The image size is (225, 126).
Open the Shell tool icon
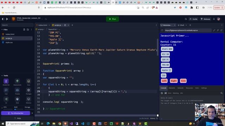(17, 100)
